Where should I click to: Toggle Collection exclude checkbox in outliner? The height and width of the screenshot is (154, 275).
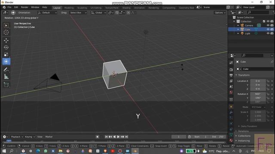pyautogui.click(x=264, y=21)
